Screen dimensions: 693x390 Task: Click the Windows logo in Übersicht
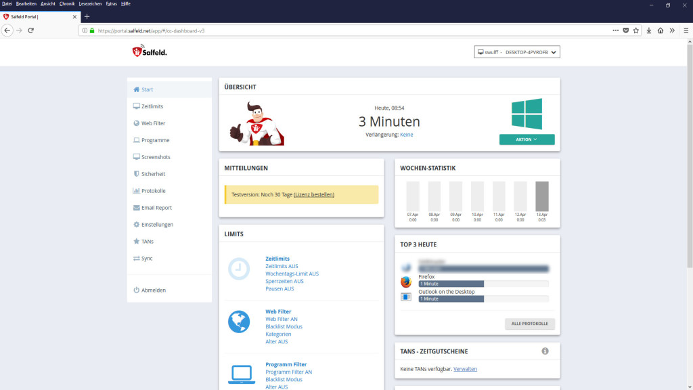point(527,114)
